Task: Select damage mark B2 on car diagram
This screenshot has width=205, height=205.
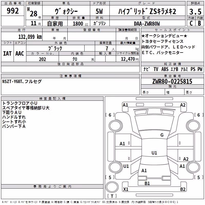Action: 183,189
